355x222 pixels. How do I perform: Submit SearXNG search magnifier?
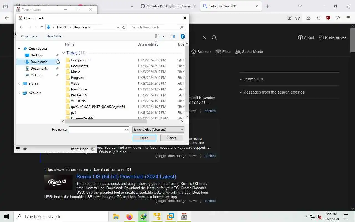pos(214,38)
